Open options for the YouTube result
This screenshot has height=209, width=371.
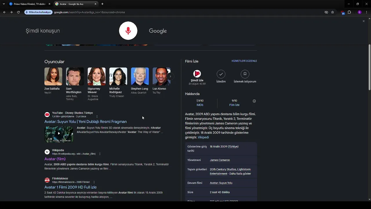97,117
